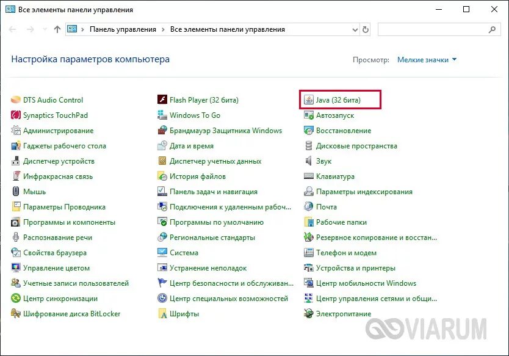Click the Брандмауэр Защитника Windows icon
Screen dimensions: 509x356
162,130
